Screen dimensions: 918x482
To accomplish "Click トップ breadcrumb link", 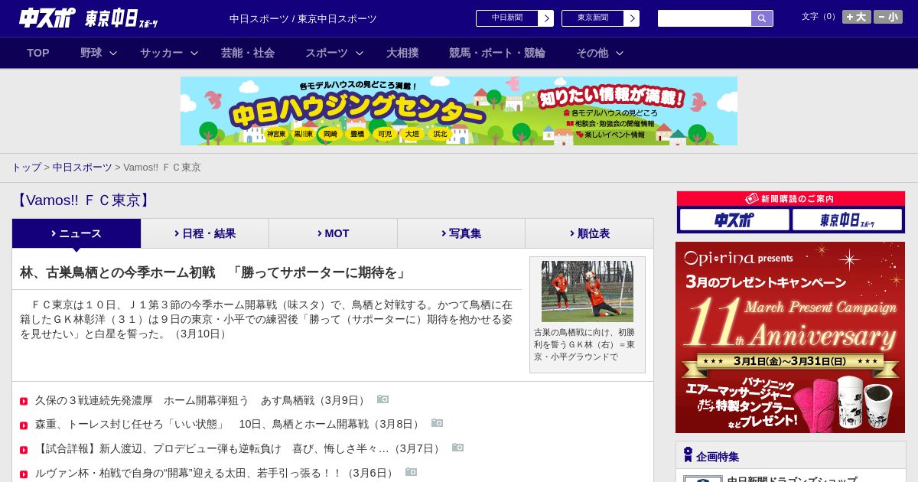I will point(27,167).
